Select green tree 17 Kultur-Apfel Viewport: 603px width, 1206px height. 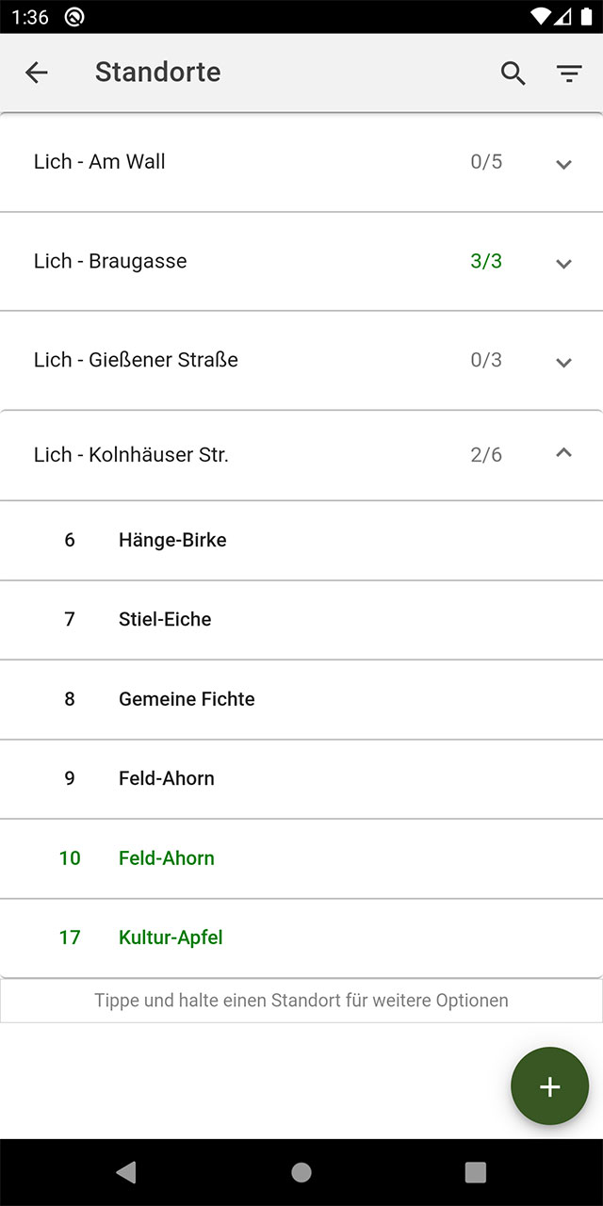coord(301,938)
